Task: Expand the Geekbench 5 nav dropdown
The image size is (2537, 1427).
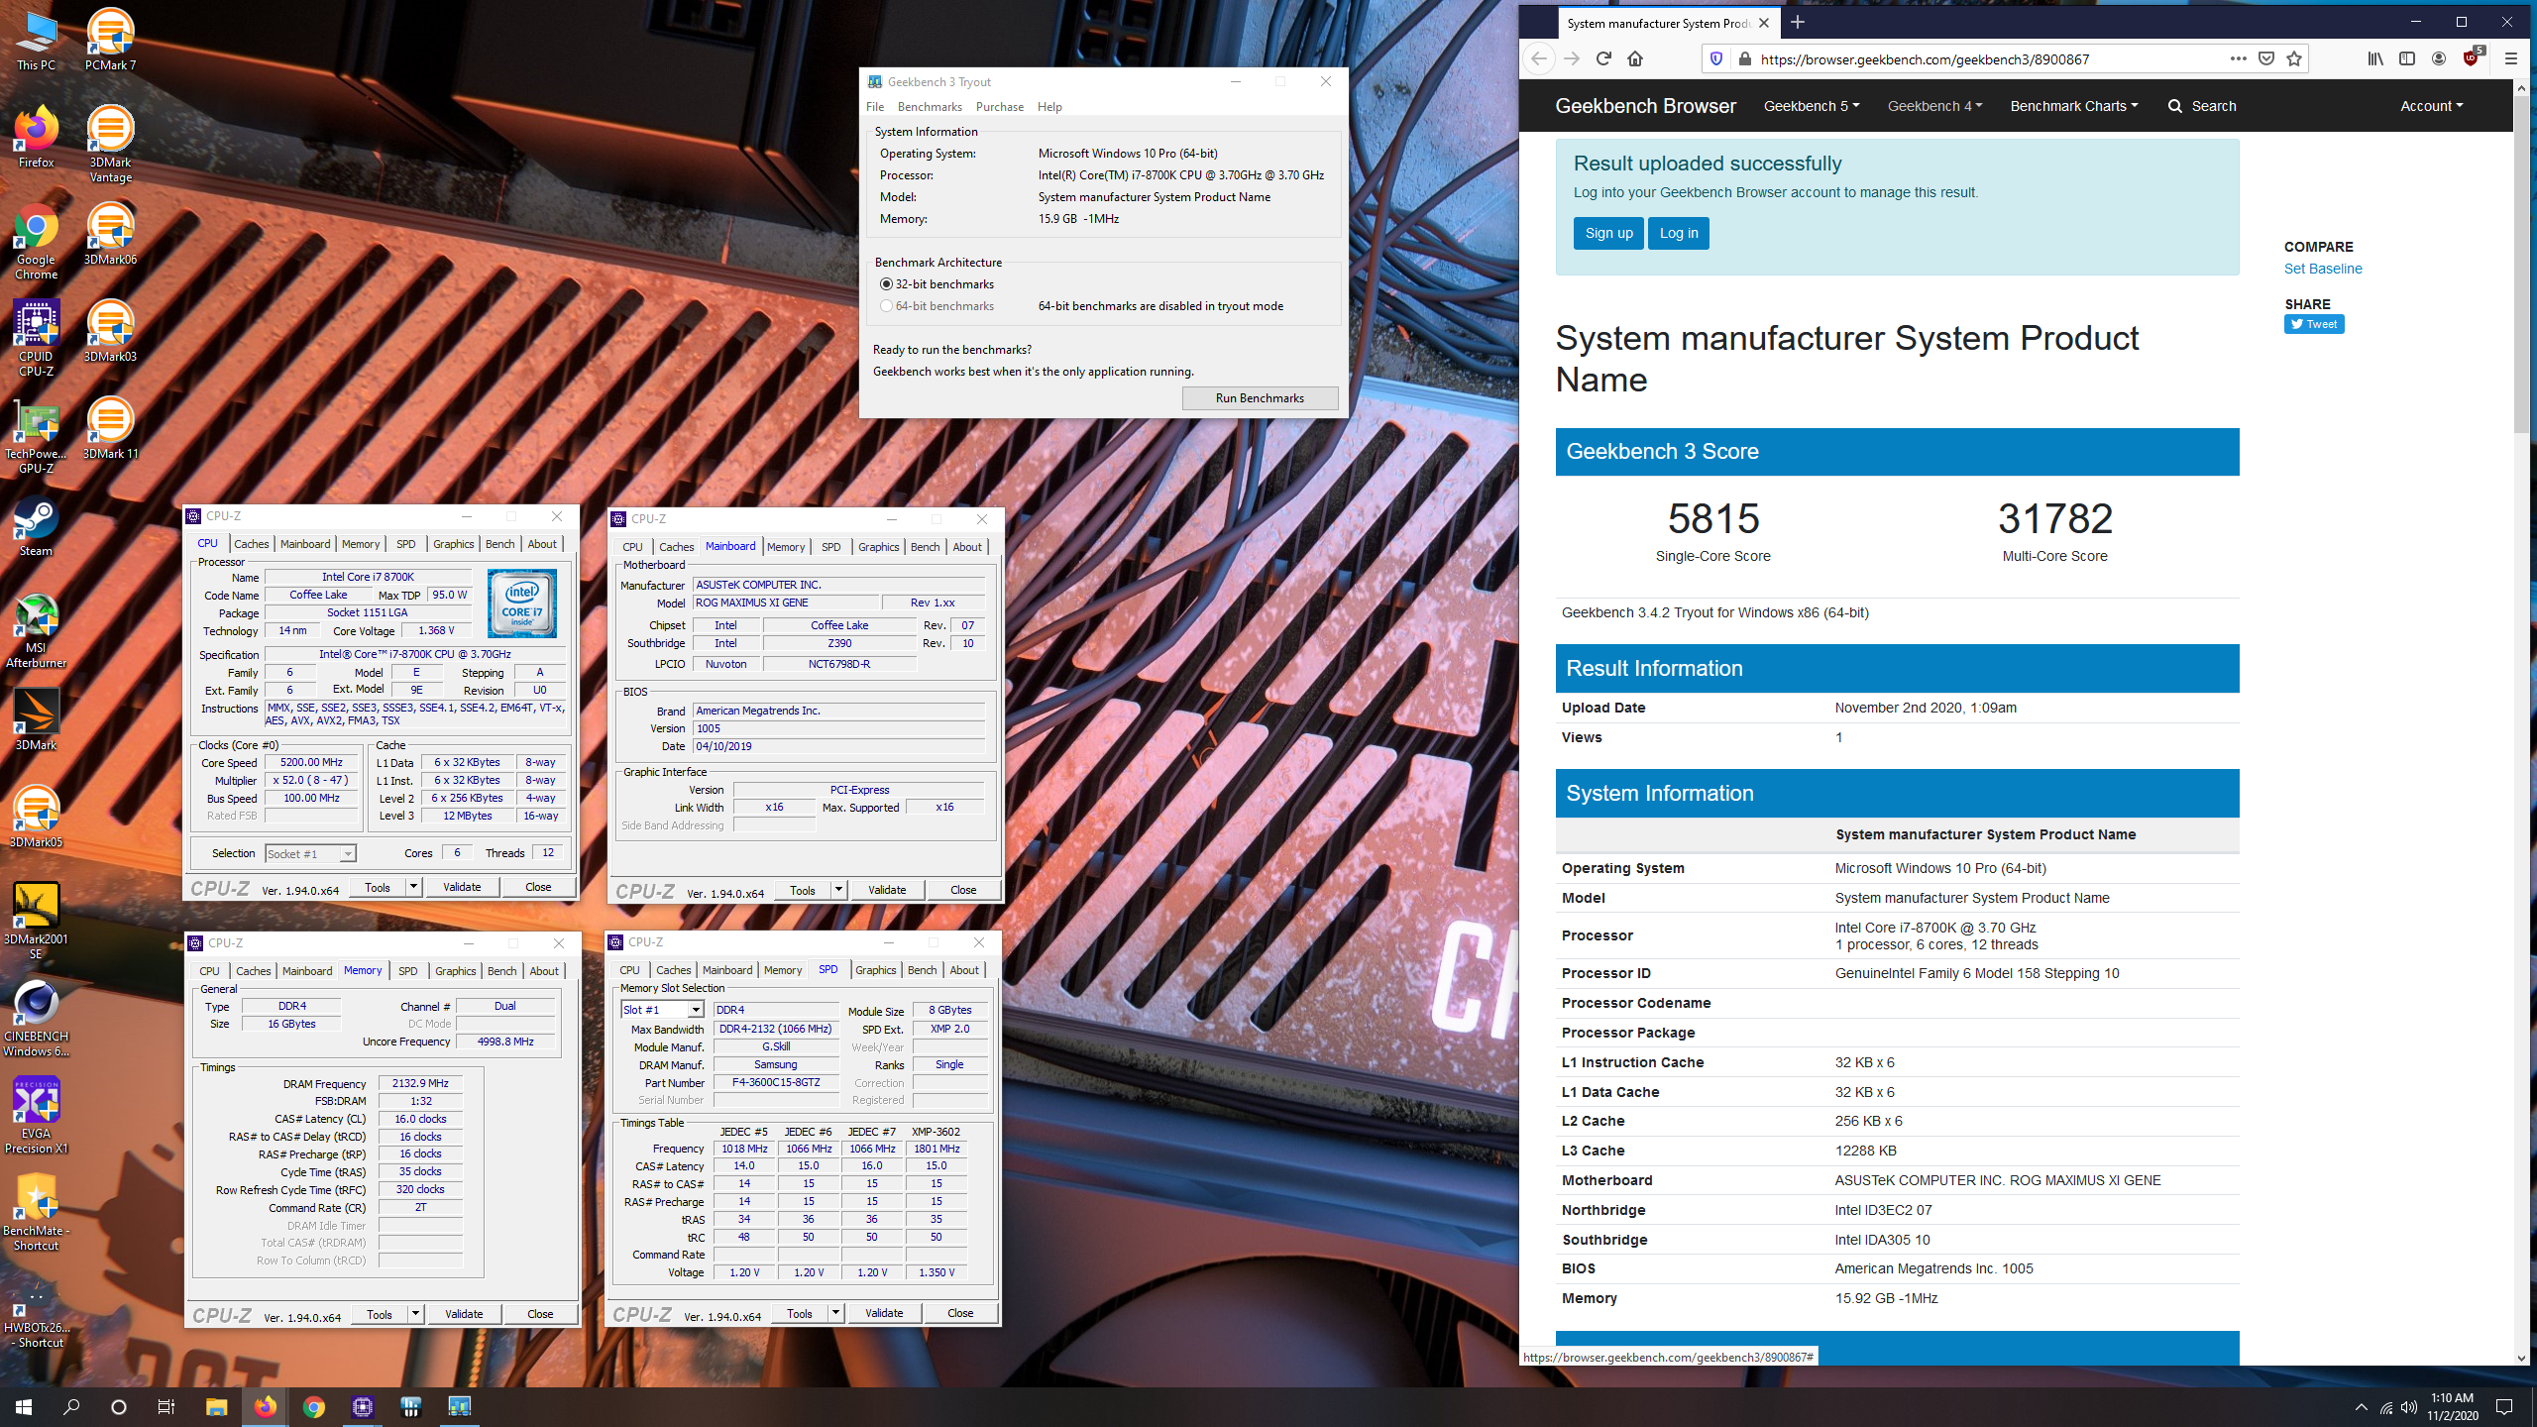Action: [1811, 106]
